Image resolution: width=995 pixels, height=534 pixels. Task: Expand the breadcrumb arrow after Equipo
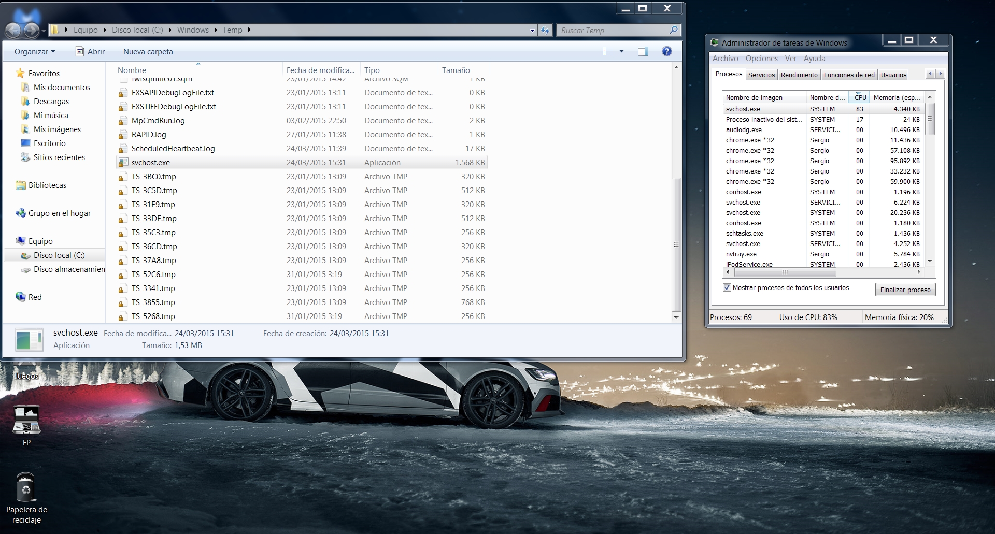[x=105, y=30]
